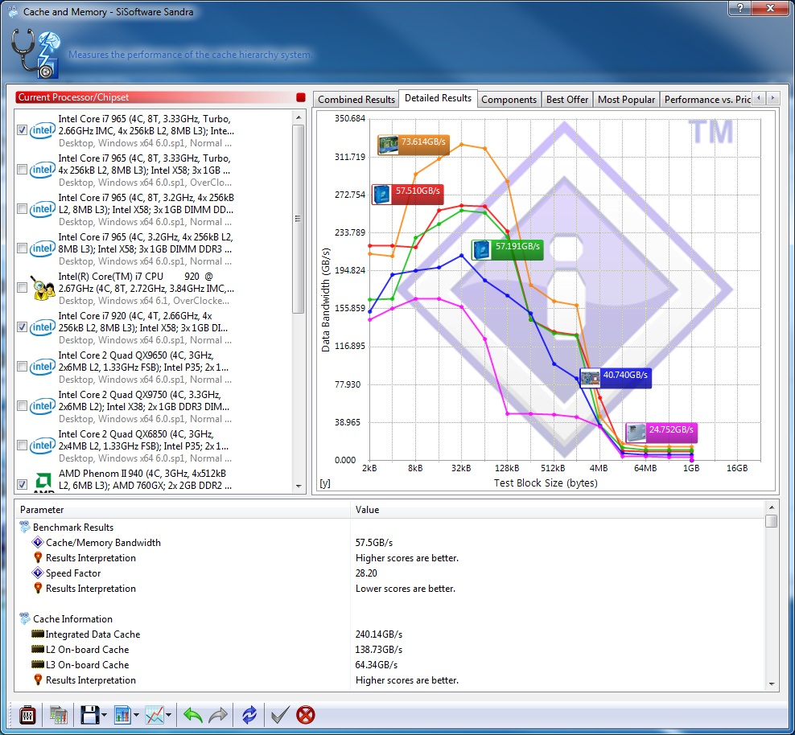The height and width of the screenshot is (735, 795).
Task: Click processor list scroll-up arrow
Action: pos(299,117)
